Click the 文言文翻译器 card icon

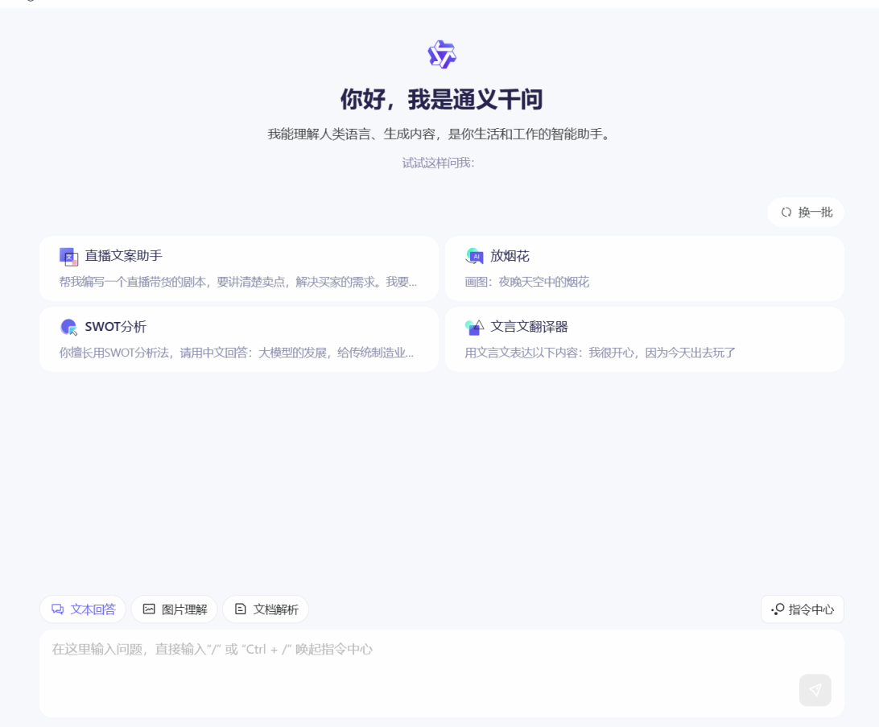point(474,327)
